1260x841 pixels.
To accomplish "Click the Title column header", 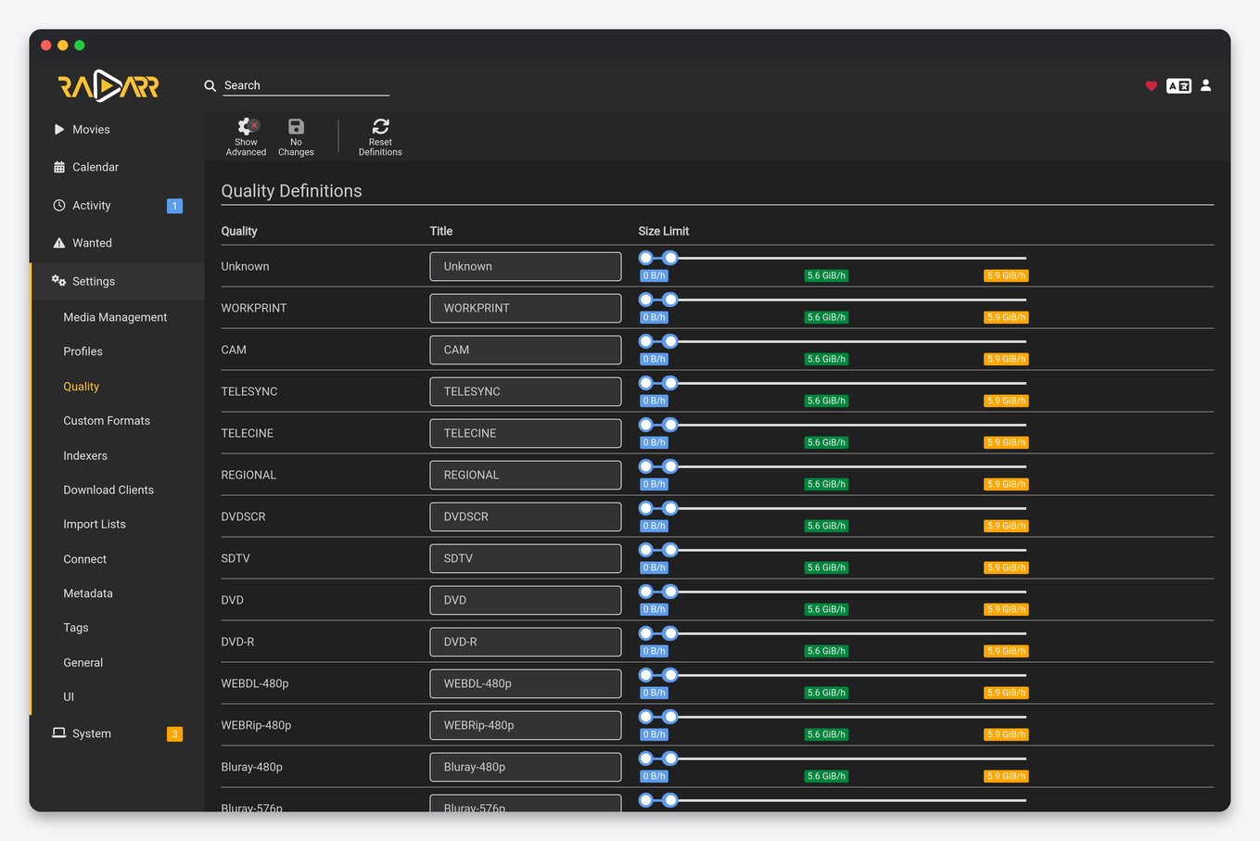I will click(441, 231).
